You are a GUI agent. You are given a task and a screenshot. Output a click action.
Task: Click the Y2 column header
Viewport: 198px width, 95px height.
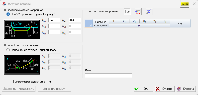coord(155,21)
